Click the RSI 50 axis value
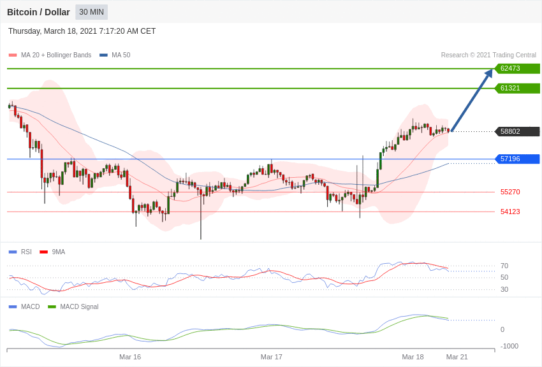 (504, 277)
